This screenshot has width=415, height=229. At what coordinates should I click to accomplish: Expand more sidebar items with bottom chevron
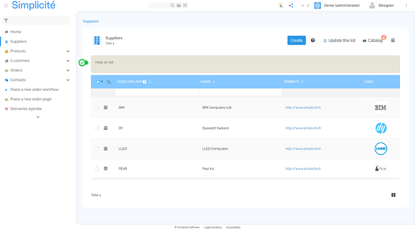coord(38,117)
